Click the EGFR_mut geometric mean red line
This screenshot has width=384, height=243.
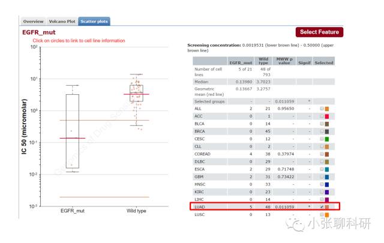coord(73,138)
